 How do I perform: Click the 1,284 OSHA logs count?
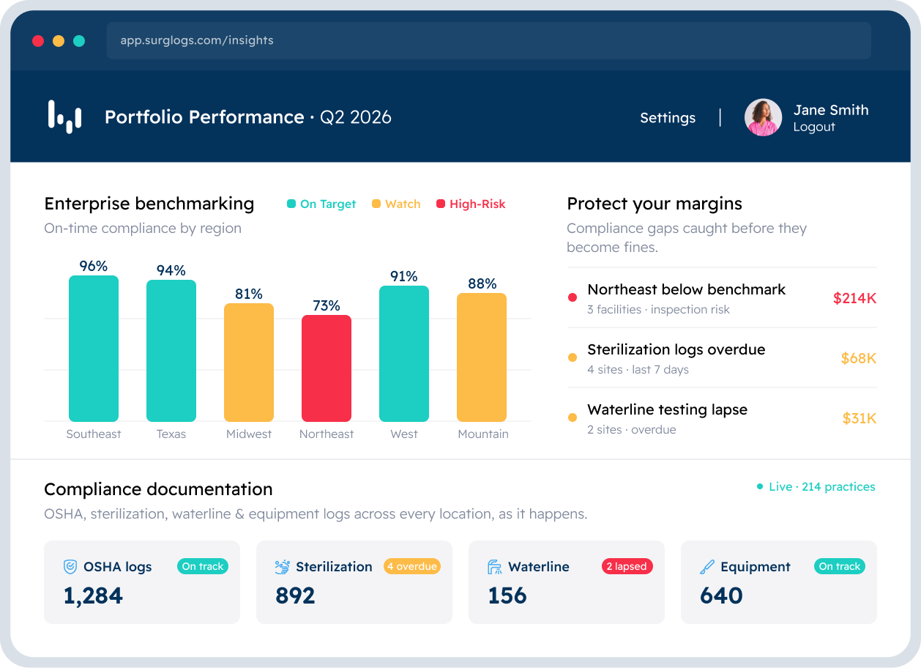coord(93,596)
